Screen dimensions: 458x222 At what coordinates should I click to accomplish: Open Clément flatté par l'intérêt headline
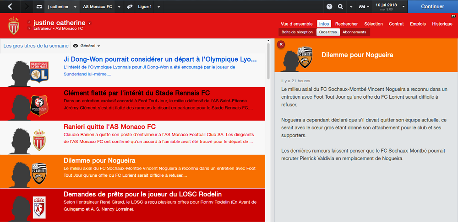click(136, 93)
